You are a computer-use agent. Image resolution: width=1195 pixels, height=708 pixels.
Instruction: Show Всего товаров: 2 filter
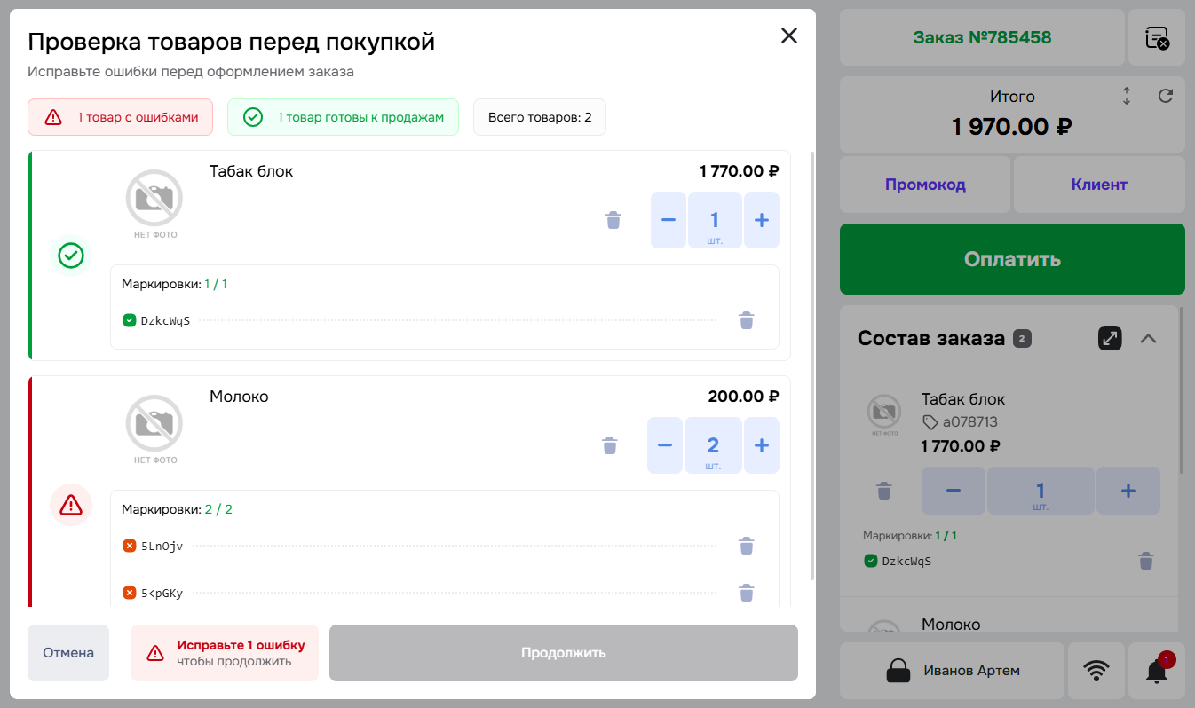click(x=540, y=117)
